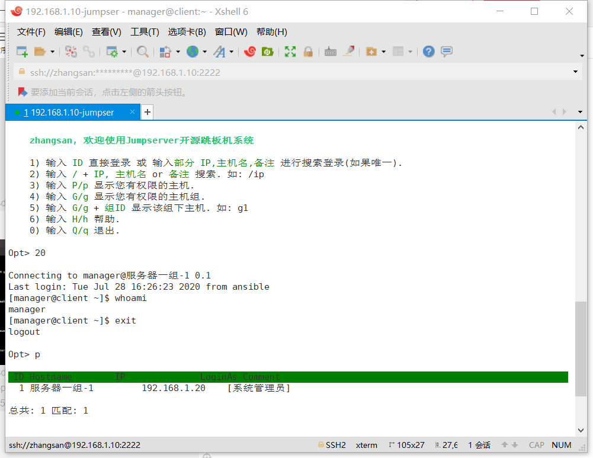Click the New session icon

pos(23,52)
